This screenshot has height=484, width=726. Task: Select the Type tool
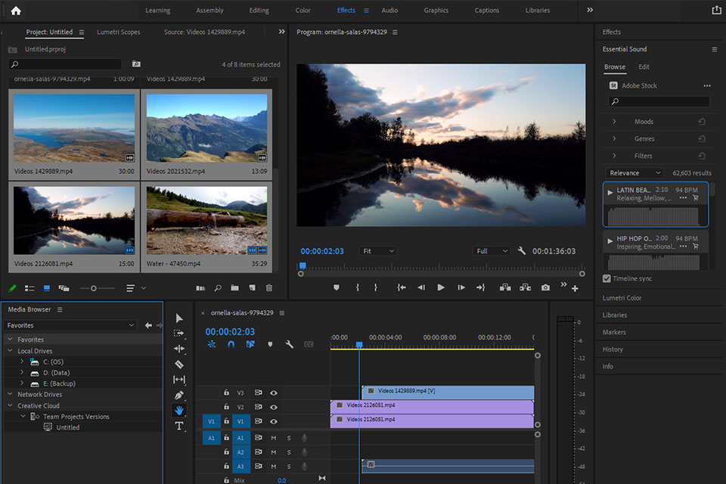[179, 427]
